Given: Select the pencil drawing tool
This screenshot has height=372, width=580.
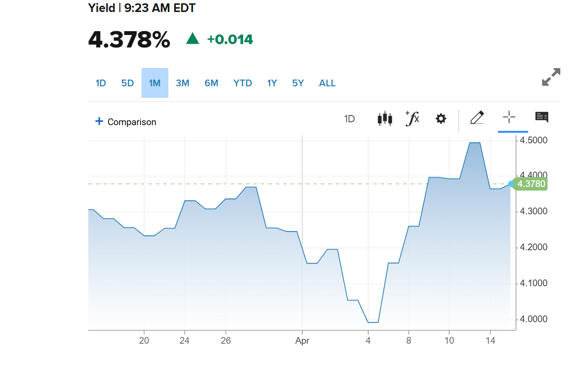Looking at the screenshot, I should pyautogui.click(x=477, y=117).
